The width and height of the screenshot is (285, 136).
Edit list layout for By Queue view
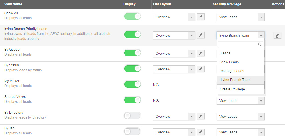201,54
